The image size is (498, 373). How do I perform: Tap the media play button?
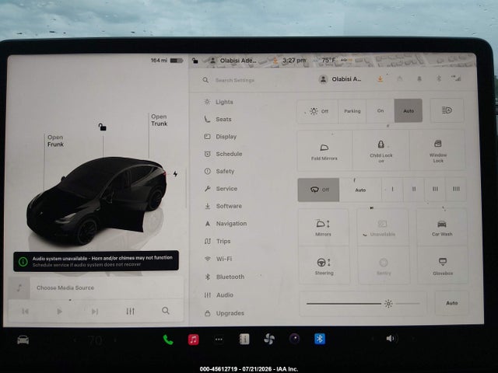[x=59, y=312]
